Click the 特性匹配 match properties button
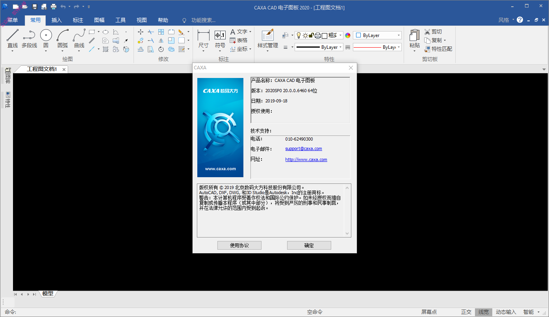This screenshot has width=549, height=317. click(438, 49)
